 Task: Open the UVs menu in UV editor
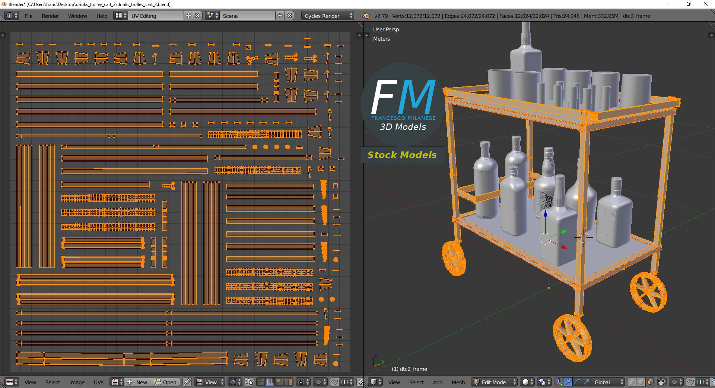point(98,382)
